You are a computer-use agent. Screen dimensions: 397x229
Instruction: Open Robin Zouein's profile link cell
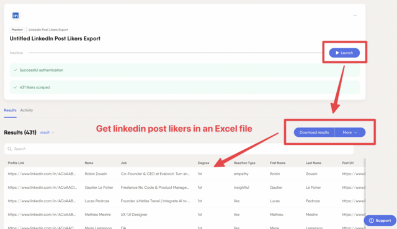tap(42, 174)
